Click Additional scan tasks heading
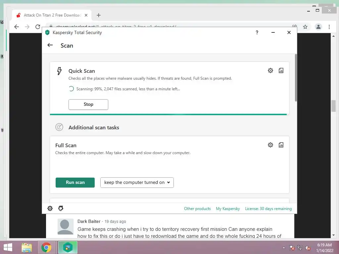 [x=94, y=127]
